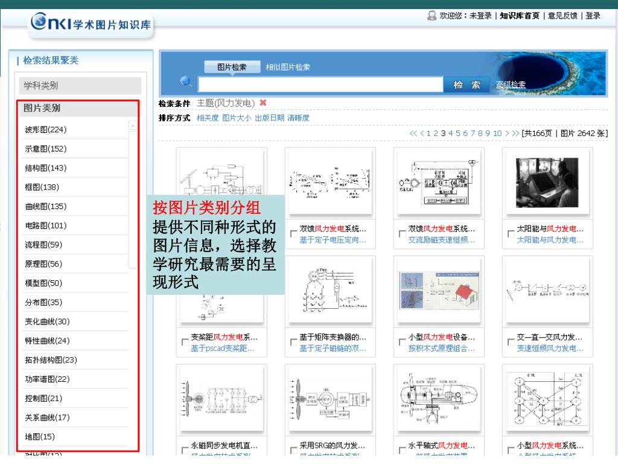Open source link 变速恒频风力发电

pos(550,349)
